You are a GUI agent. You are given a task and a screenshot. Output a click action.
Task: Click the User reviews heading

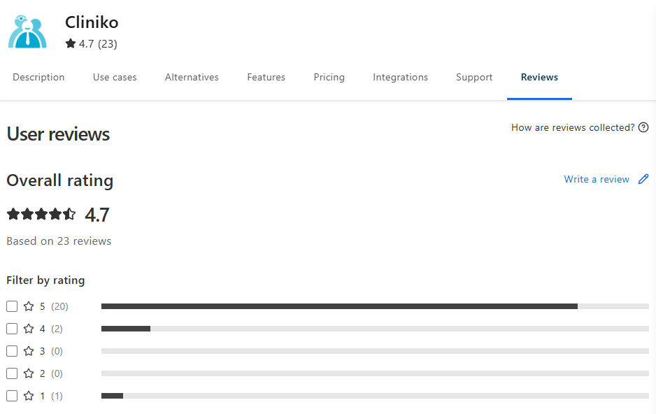click(58, 134)
